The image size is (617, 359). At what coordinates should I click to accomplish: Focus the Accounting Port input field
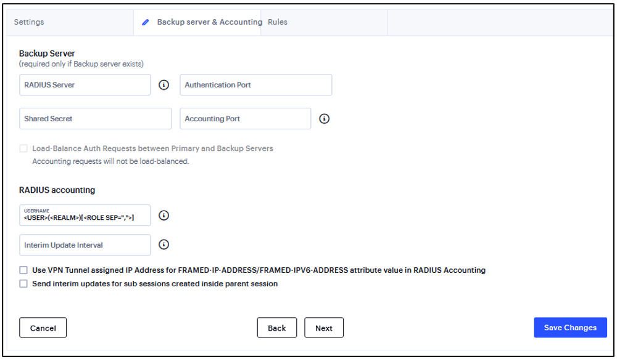[245, 118]
